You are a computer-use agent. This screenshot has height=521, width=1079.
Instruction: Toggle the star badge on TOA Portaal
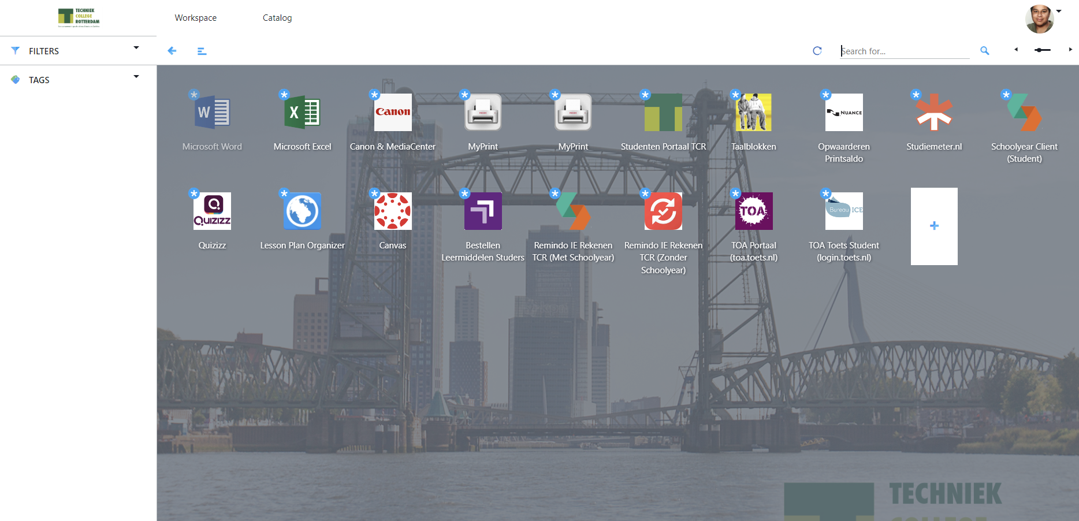pos(735,193)
